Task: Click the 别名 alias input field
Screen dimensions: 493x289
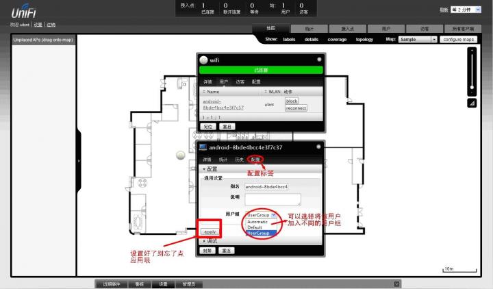Action: (x=266, y=186)
